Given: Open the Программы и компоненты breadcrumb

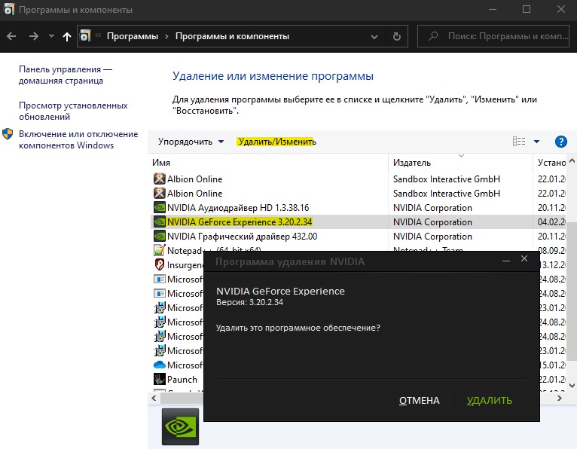Looking at the screenshot, I should click(x=232, y=36).
